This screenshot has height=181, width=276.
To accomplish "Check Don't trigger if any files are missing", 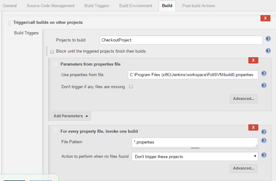I will tap(131, 87).
